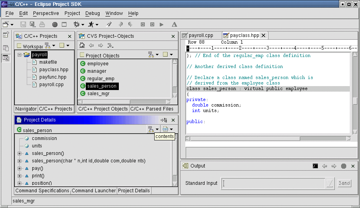
Task: Click the Home icon in CVS Project-Objects
Action: 82,45
